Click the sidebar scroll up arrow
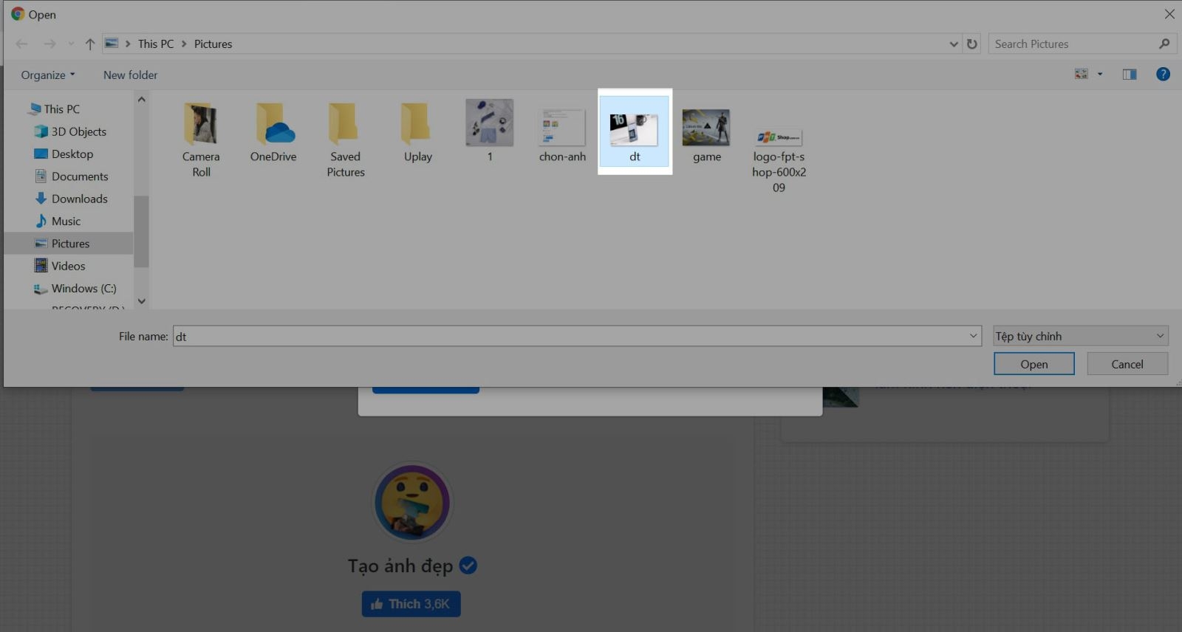Image resolution: width=1182 pixels, height=632 pixels. (141, 99)
